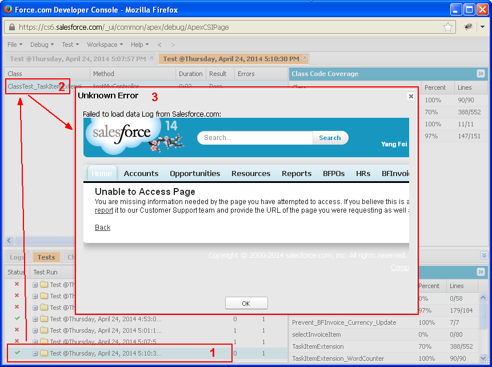Click the back navigation arrow '<'
Viewport: 492px width, 367px height.
tap(159, 45)
